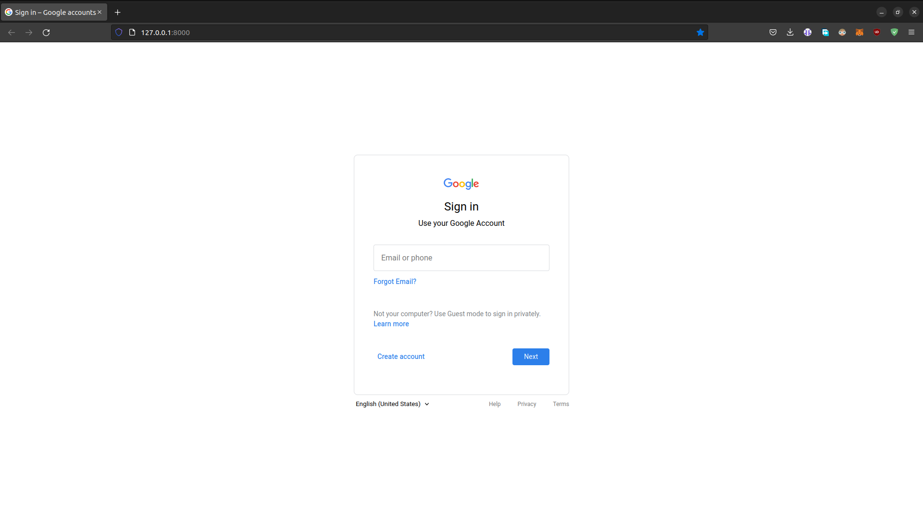Screen dimensions: 923x506
Task: Open the uBlock Origin extension
Action: pyautogui.click(x=877, y=32)
